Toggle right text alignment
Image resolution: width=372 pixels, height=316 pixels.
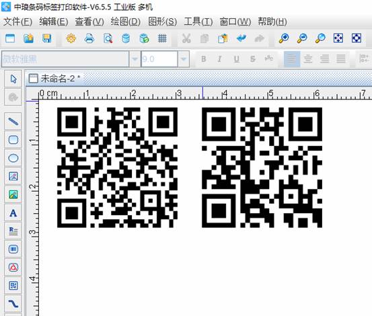coord(324,58)
